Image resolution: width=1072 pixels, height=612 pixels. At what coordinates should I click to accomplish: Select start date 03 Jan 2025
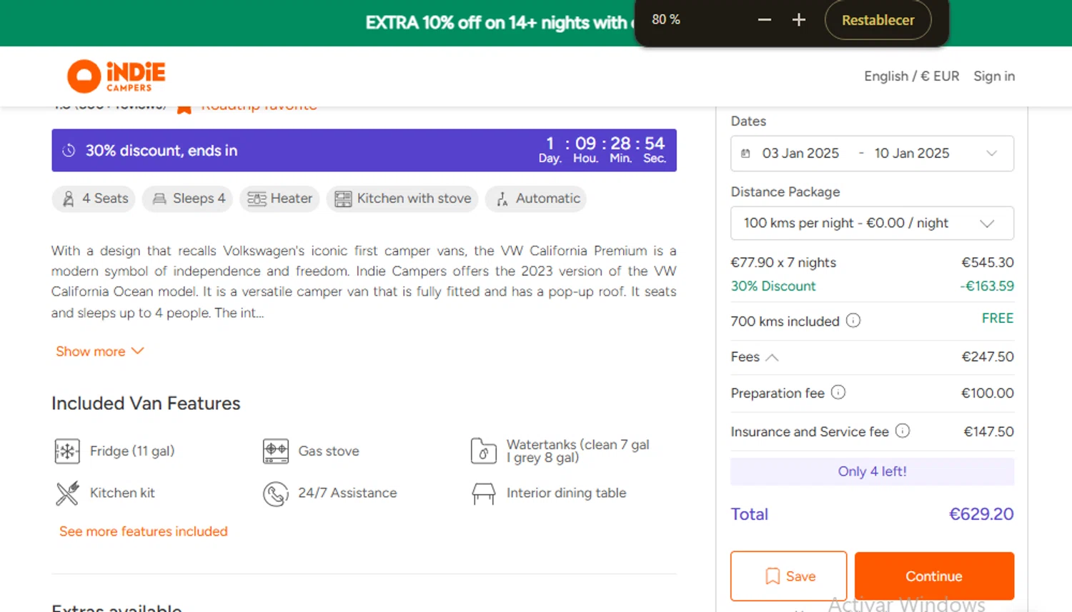[x=800, y=154]
